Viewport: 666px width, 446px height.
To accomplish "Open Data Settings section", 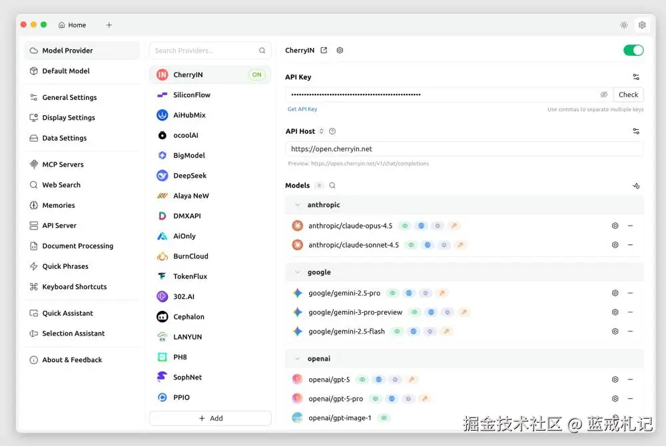I will point(82,138).
